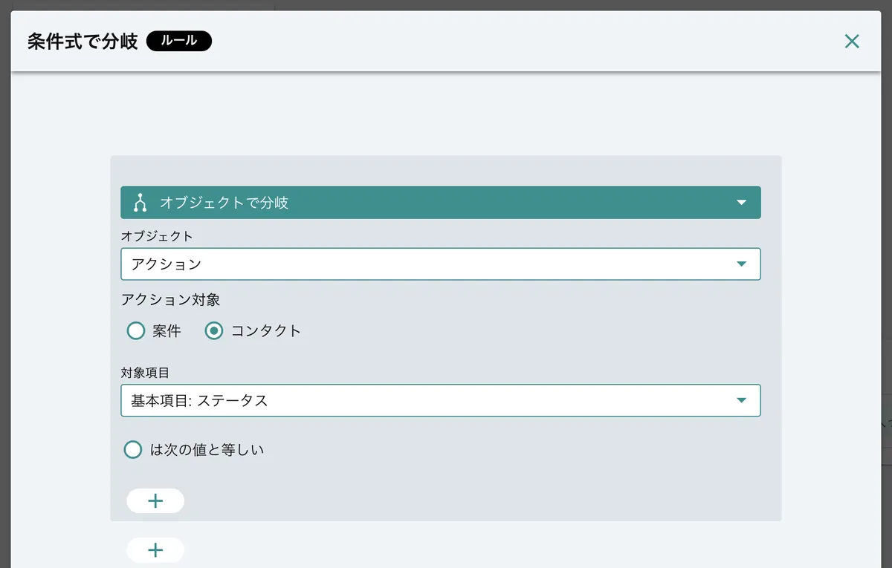Select the 案件 radio button
This screenshot has width=892, height=568.
tap(135, 331)
